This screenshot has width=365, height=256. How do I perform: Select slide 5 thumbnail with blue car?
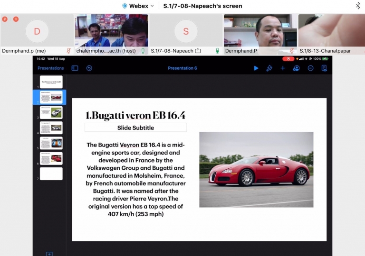(51, 143)
